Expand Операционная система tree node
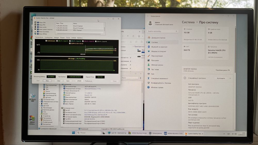 [40, 102]
